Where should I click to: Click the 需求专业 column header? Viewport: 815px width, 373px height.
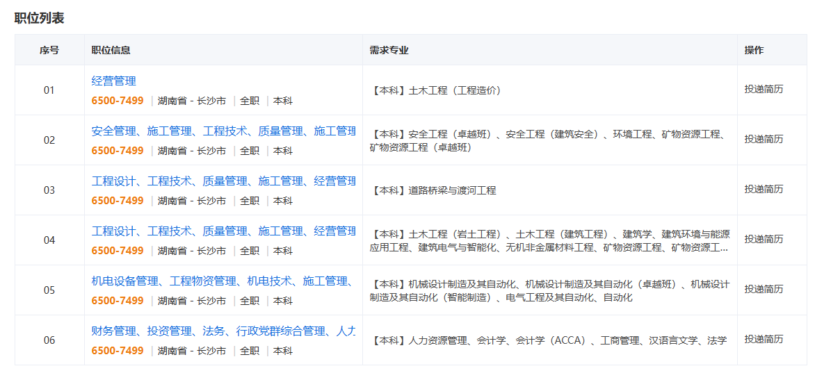389,50
